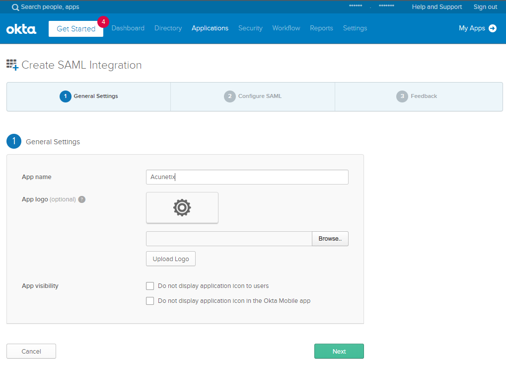Click the Create SAML Integration heading
506x374 pixels.
[81, 65]
